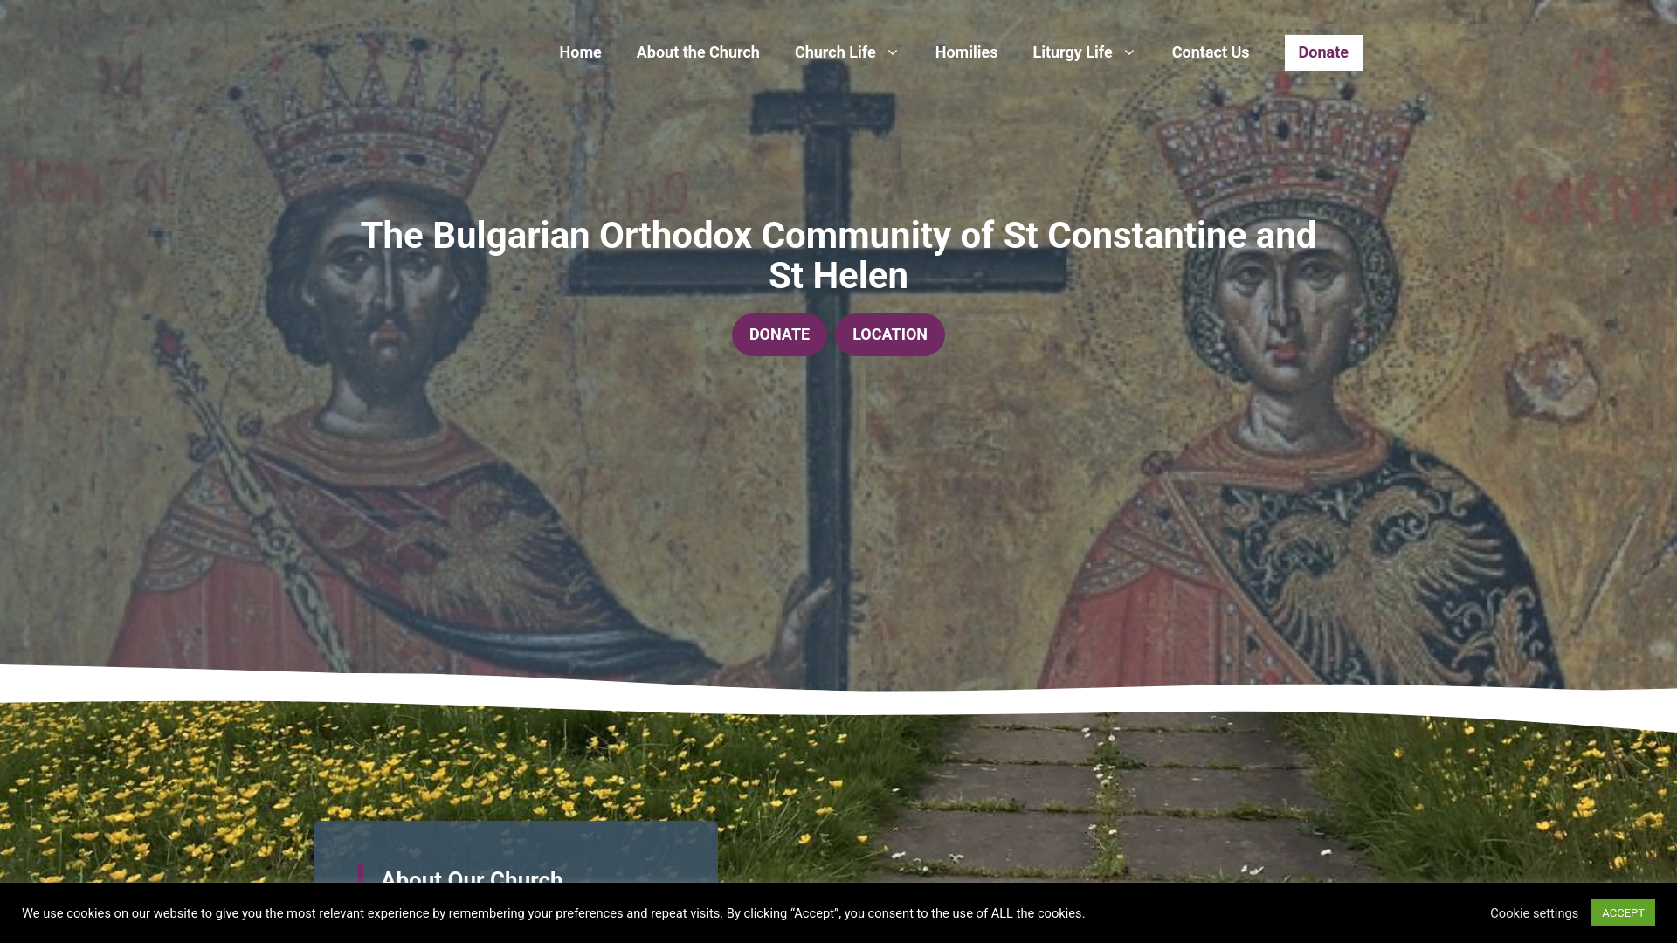Accept cookies with the ACCEPT button
This screenshot has height=943, width=1677.
tap(1623, 912)
